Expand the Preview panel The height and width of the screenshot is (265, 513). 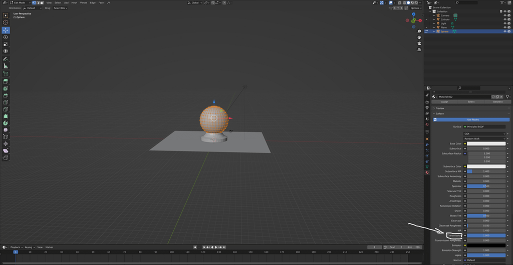[440, 108]
